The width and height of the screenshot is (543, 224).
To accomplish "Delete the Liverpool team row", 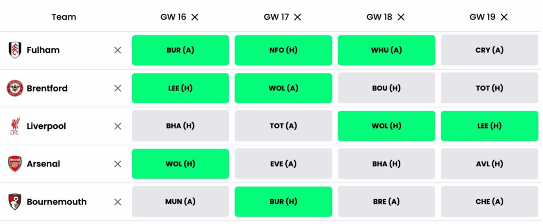I will click(x=118, y=126).
